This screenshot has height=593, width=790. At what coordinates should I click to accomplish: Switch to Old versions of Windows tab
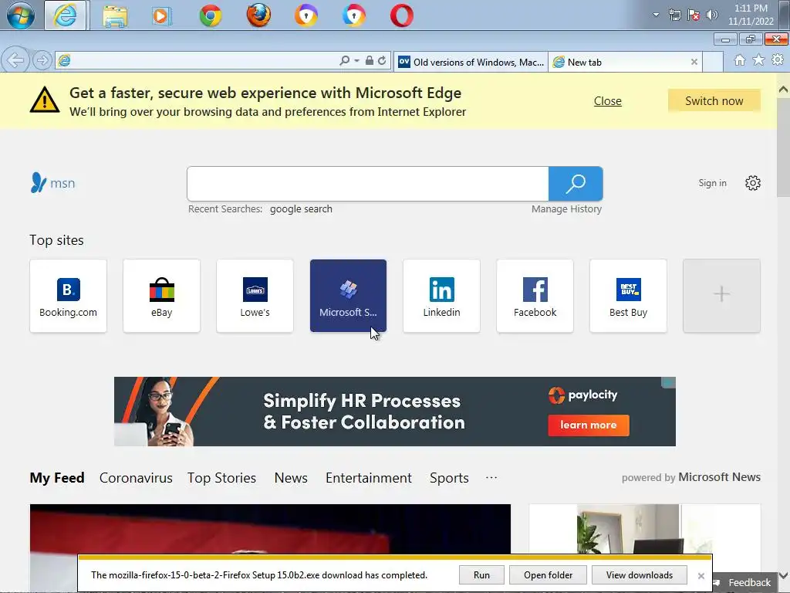pyautogui.click(x=471, y=62)
